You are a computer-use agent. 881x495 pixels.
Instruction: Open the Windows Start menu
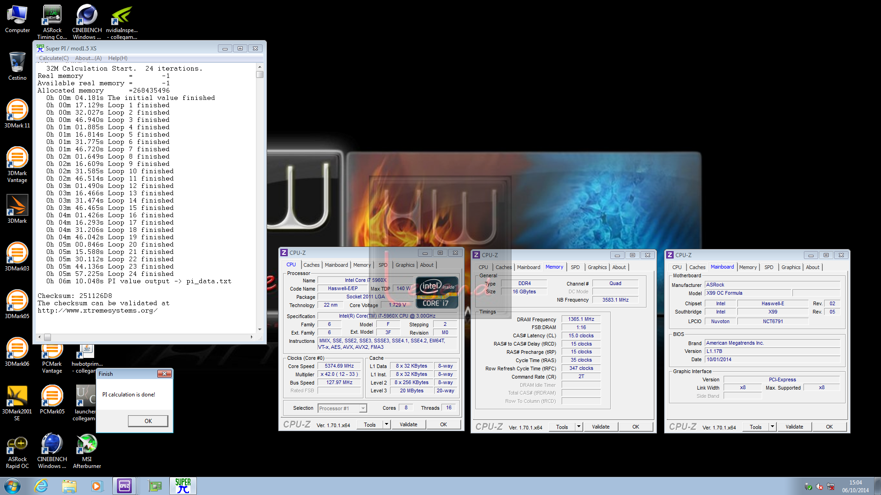12,486
